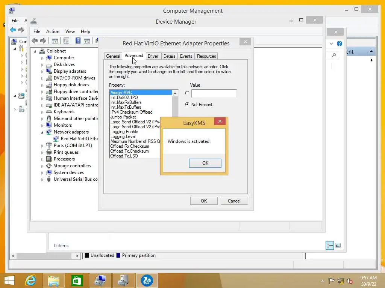Open Device Manager File menu
Screen dimensions: 385x288
pyautogui.click(x=37, y=31)
